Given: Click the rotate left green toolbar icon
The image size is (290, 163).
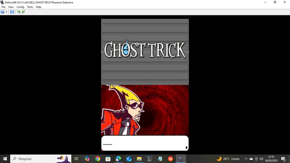Looking at the screenshot, I should pyautogui.click(x=19, y=12).
